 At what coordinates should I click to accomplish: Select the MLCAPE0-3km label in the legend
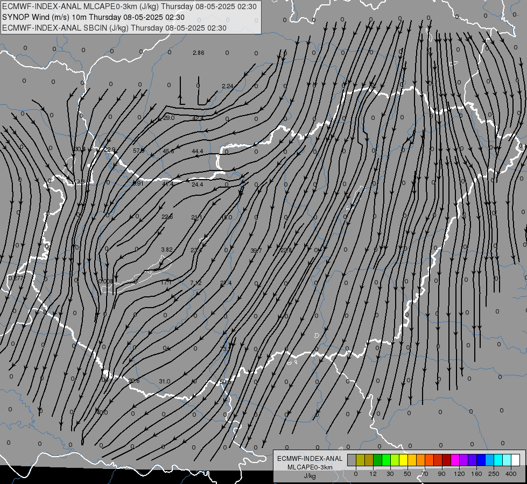point(310,467)
